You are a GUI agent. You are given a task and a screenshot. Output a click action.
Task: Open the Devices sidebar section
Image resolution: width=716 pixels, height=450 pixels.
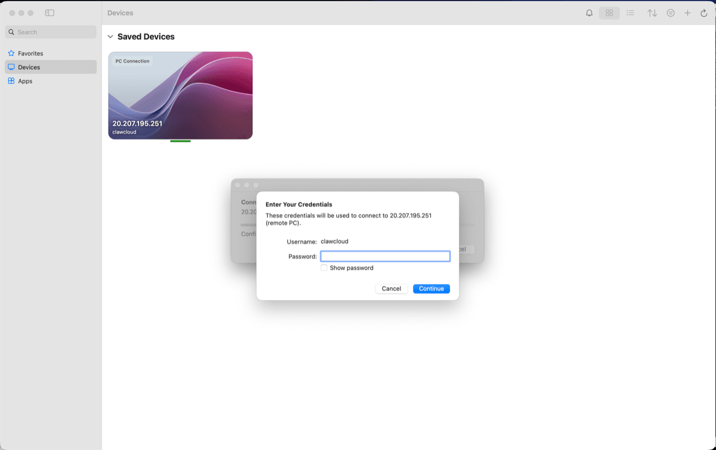pyautogui.click(x=29, y=67)
